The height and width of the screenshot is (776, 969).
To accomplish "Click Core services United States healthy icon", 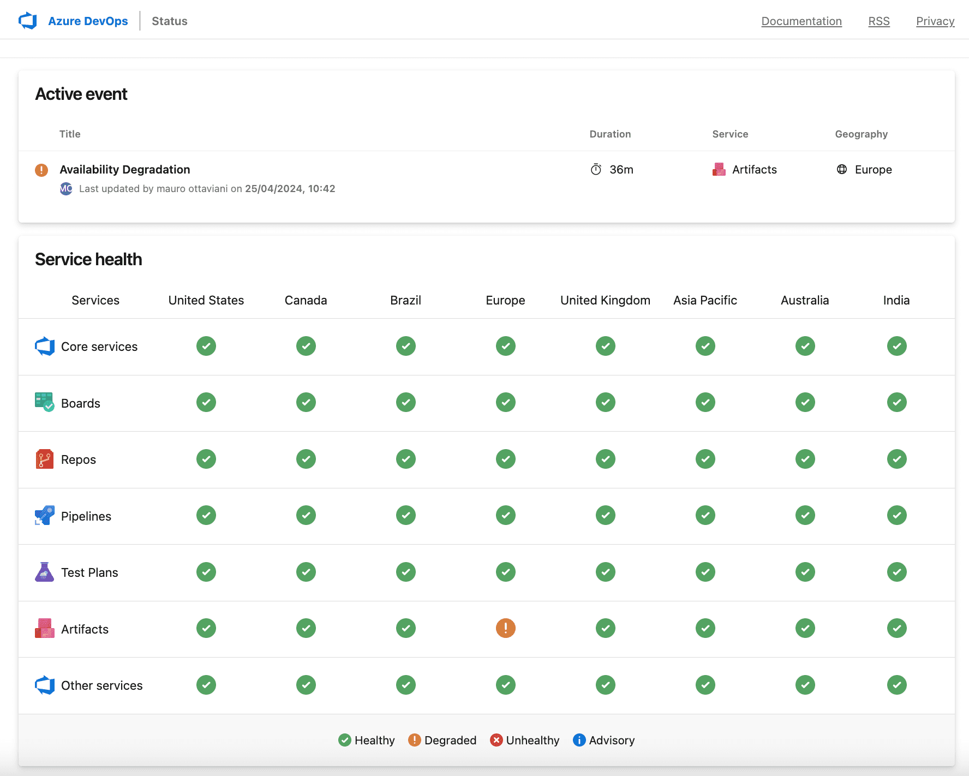I will tap(206, 346).
